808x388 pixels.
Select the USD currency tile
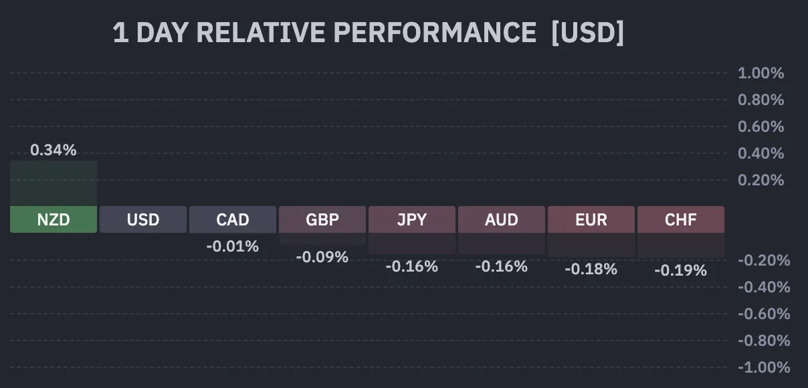[143, 219]
